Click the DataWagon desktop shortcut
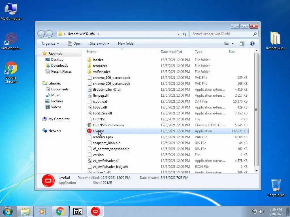Screen dimensions: 290x217 11,41
